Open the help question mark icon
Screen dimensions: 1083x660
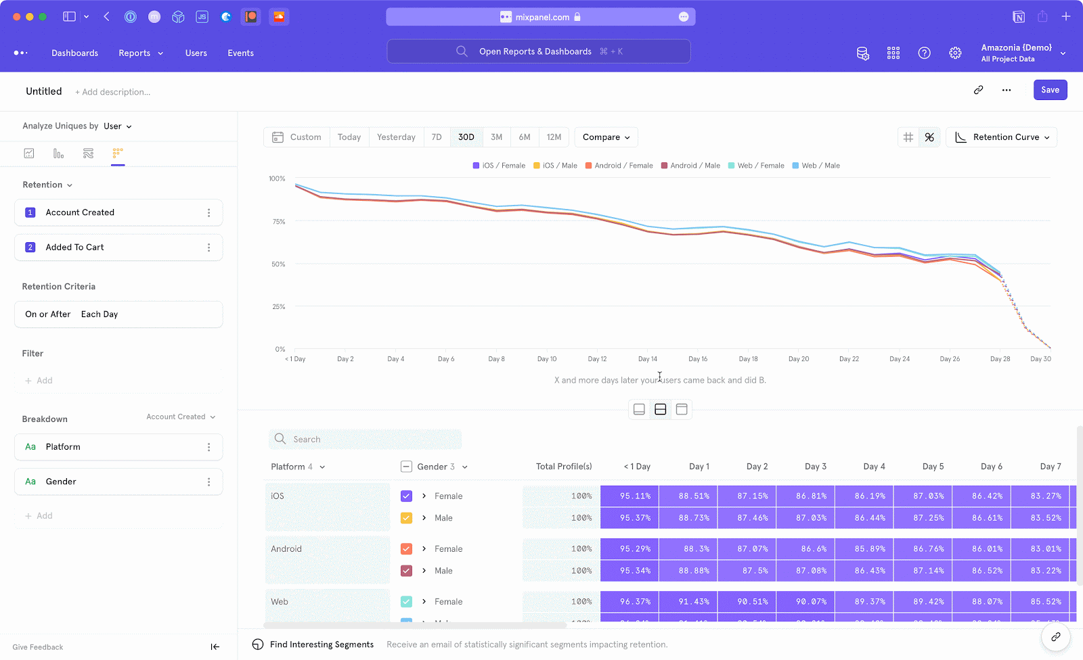point(924,53)
